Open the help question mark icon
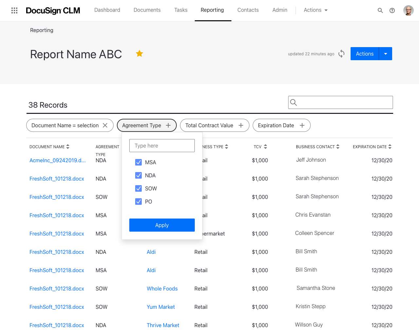 (x=392, y=10)
